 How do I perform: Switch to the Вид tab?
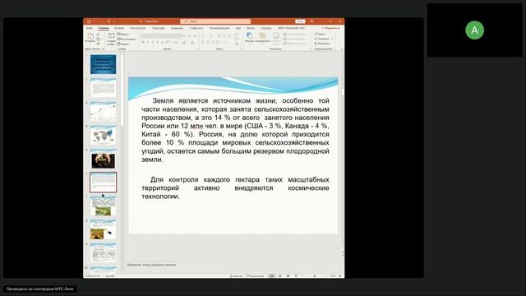point(238,28)
